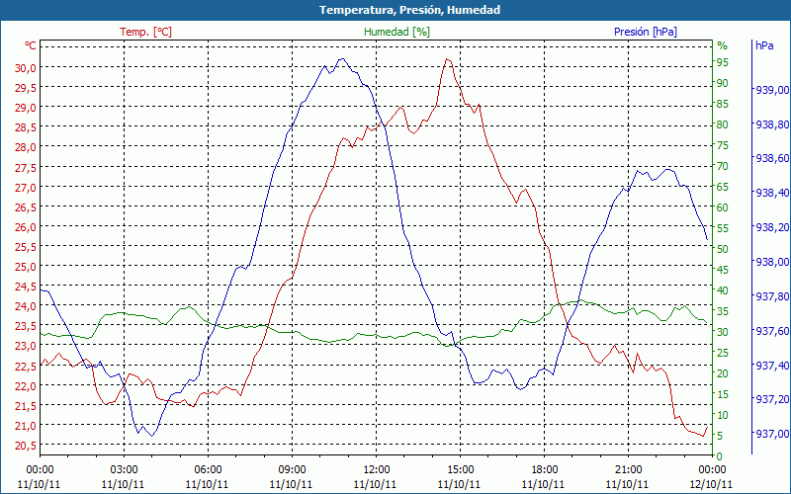Click the 937,00 pressure axis value
Image resolution: width=791 pixels, height=494 pixels.
(x=772, y=434)
